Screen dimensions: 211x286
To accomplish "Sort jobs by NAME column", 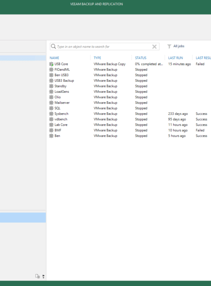I will [x=55, y=58].
